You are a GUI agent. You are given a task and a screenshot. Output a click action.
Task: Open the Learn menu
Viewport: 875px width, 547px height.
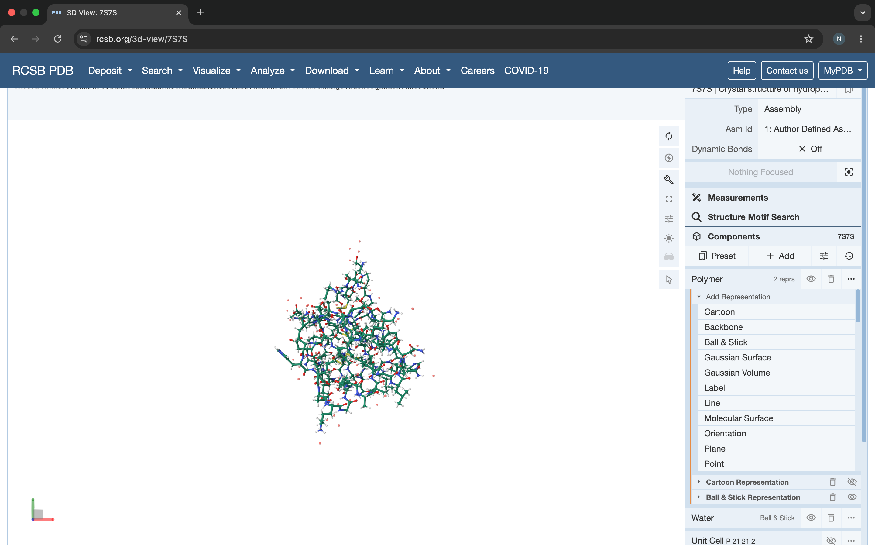pos(386,71)
